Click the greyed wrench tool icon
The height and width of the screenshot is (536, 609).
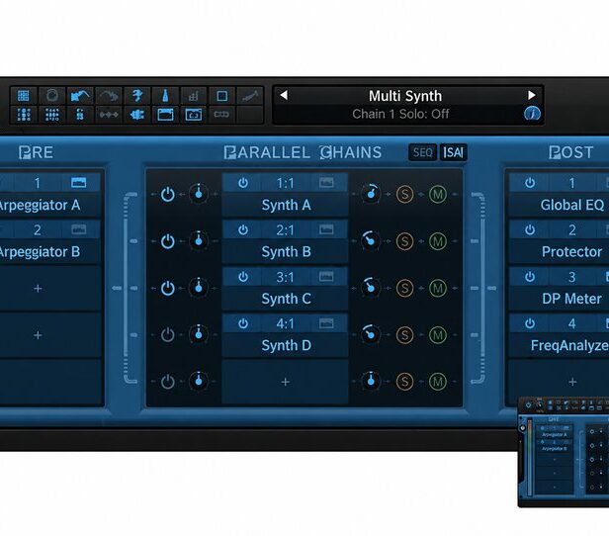(x=250, y=96)
